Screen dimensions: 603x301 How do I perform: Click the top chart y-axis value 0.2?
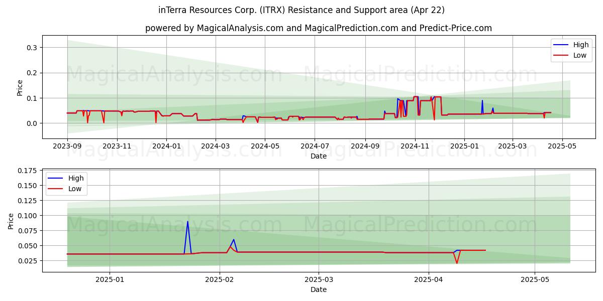32,73
